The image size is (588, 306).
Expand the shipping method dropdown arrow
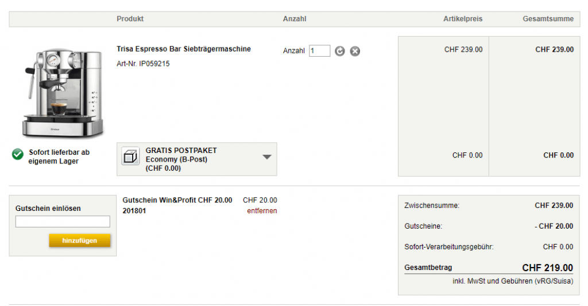click(x=266, y=157)
